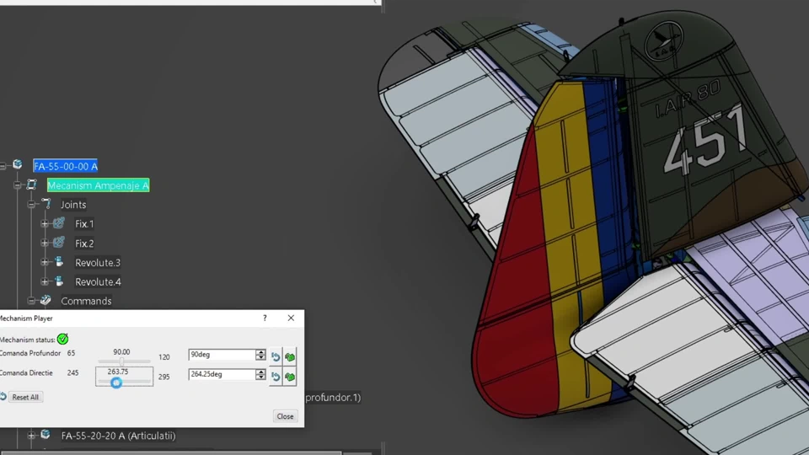Expand the Revolute.4 joint
The image size is (809, 455).
pyautogui.click(x=45, y=281)
